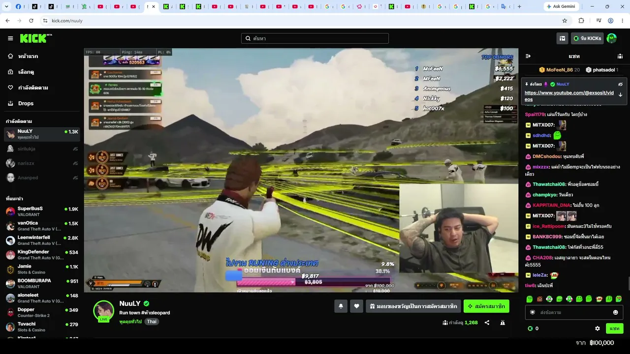Open offline channel Ananped

pyautogui.click(x=42, y=177)
